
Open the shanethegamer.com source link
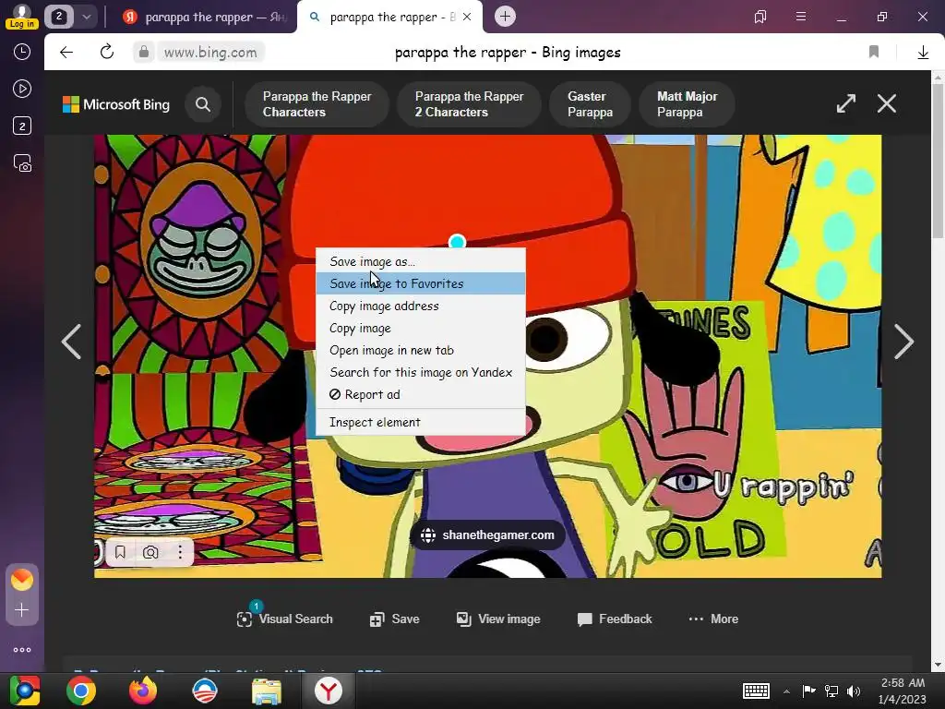(x=487, y=535)
